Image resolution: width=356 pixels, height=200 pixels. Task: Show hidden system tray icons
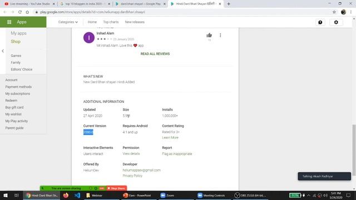pyautogui.click(x=309, y=196)
